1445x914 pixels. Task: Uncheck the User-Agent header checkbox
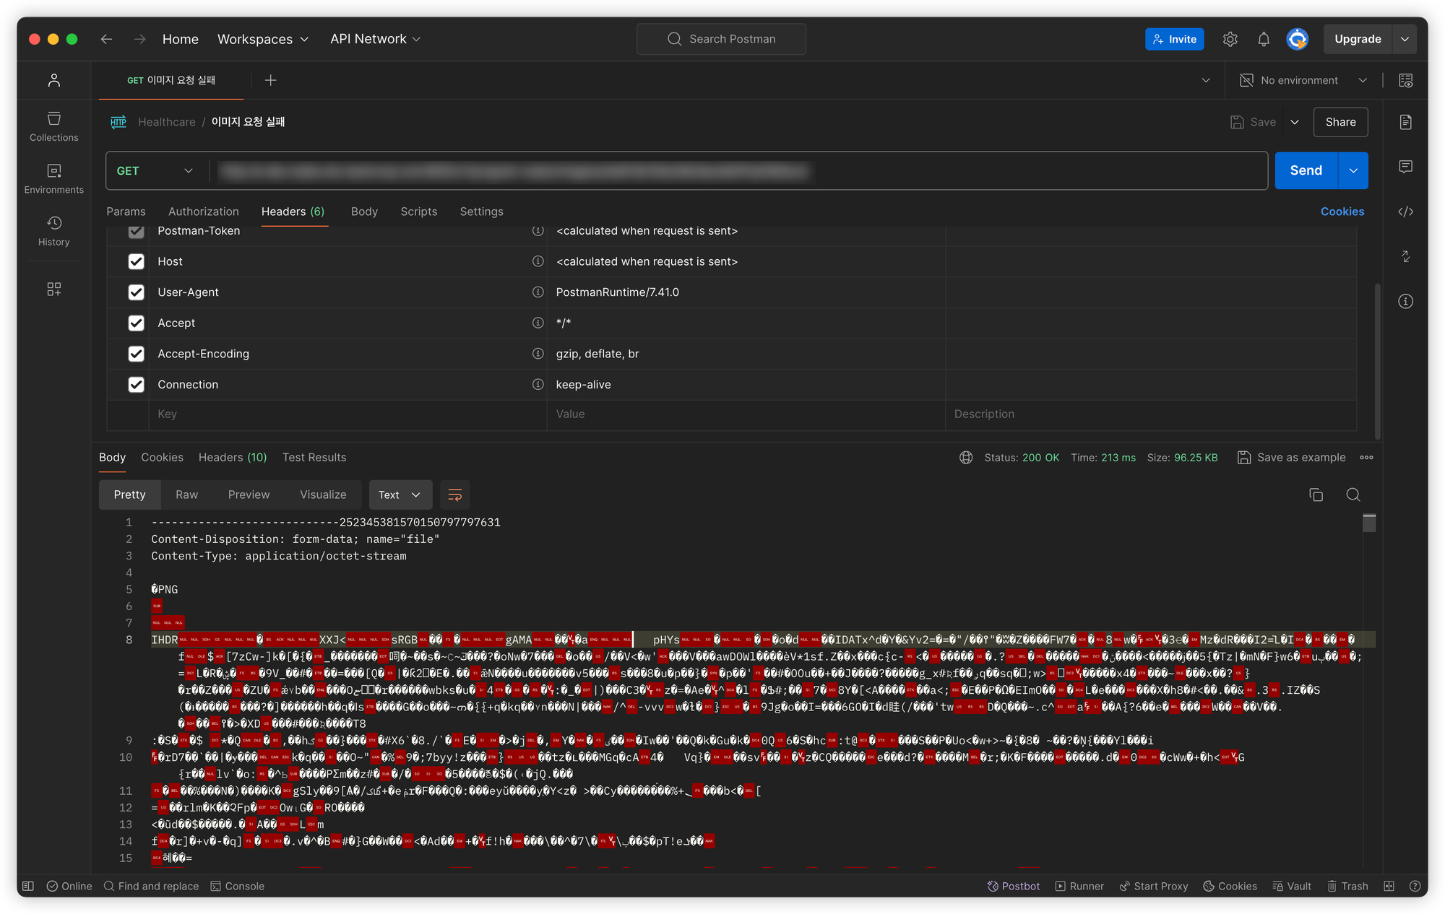(x=136, y=292)
